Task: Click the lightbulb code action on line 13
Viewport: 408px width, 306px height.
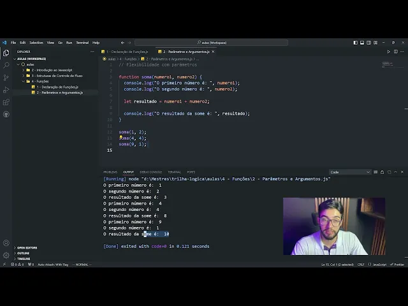Action: [120, 137]
